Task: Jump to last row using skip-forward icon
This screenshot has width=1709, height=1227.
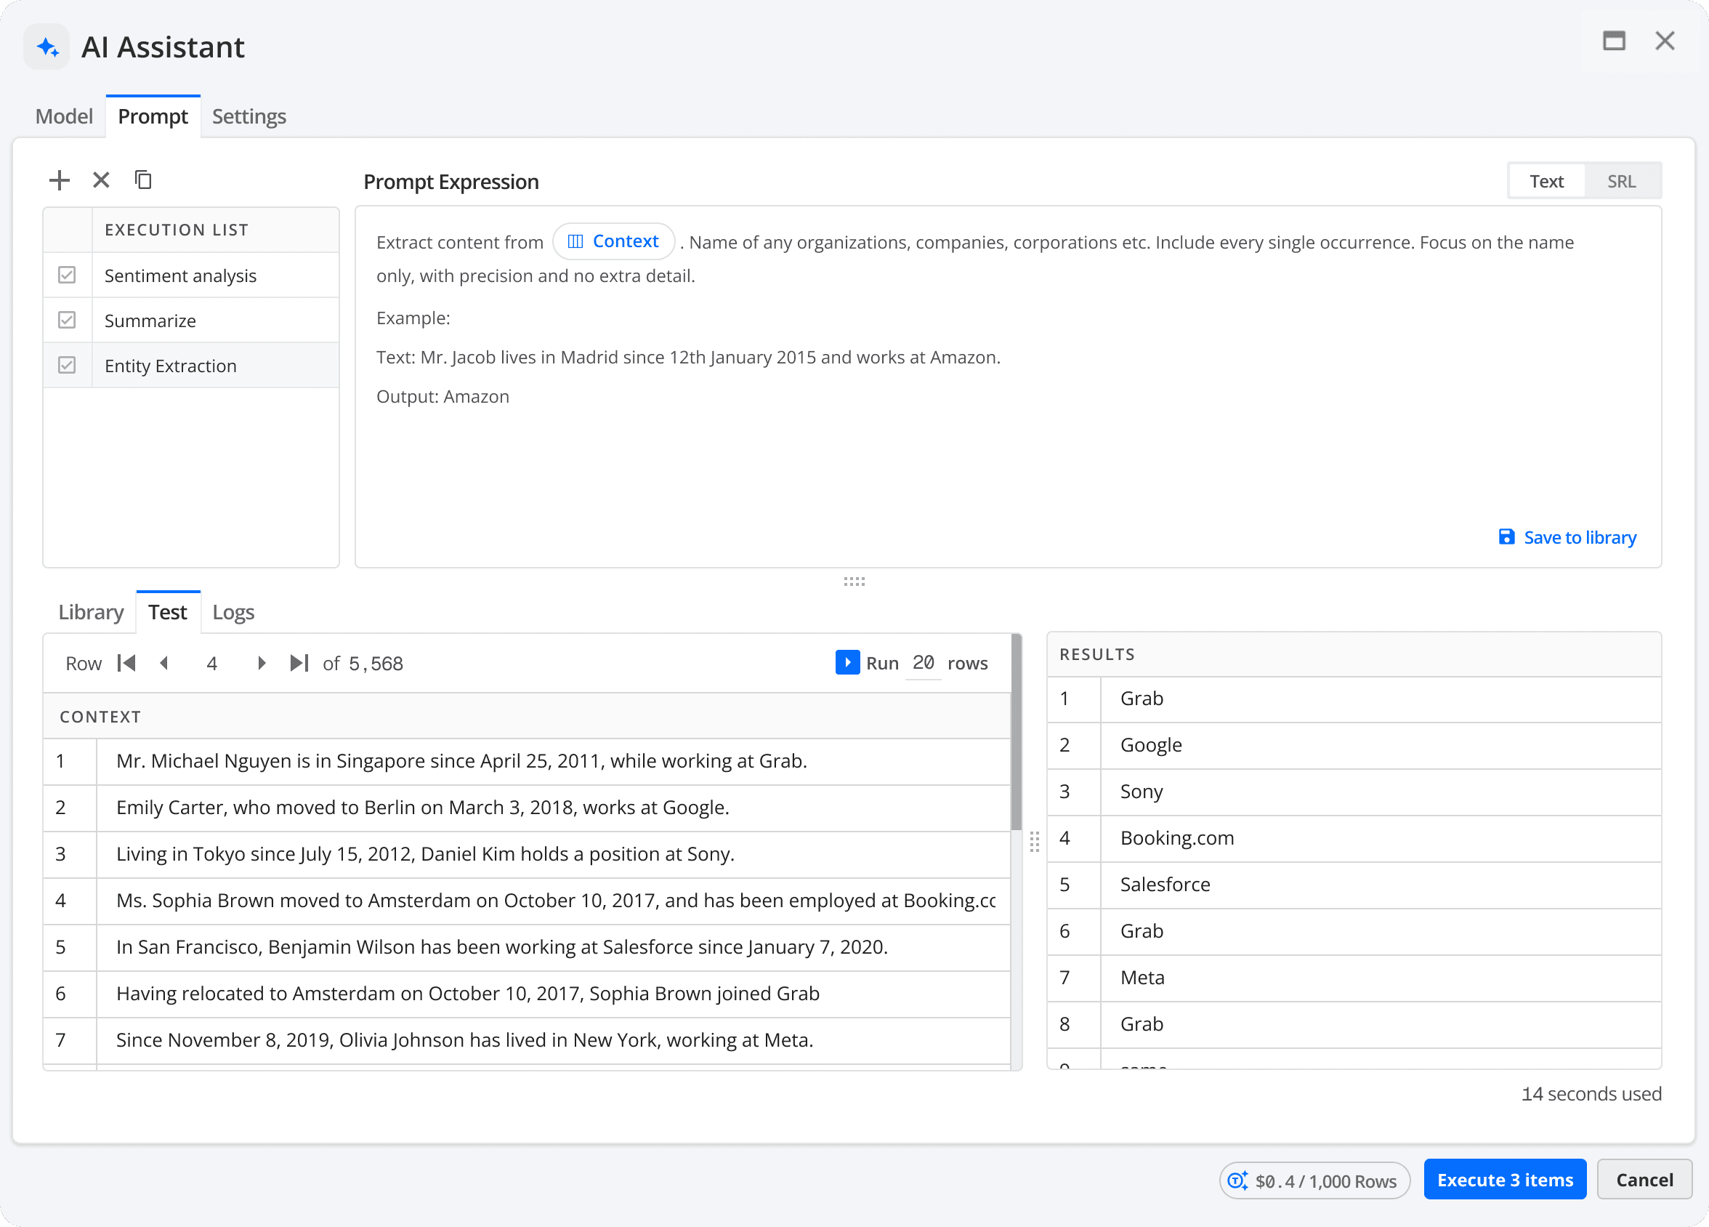Action: click(299, 663)
